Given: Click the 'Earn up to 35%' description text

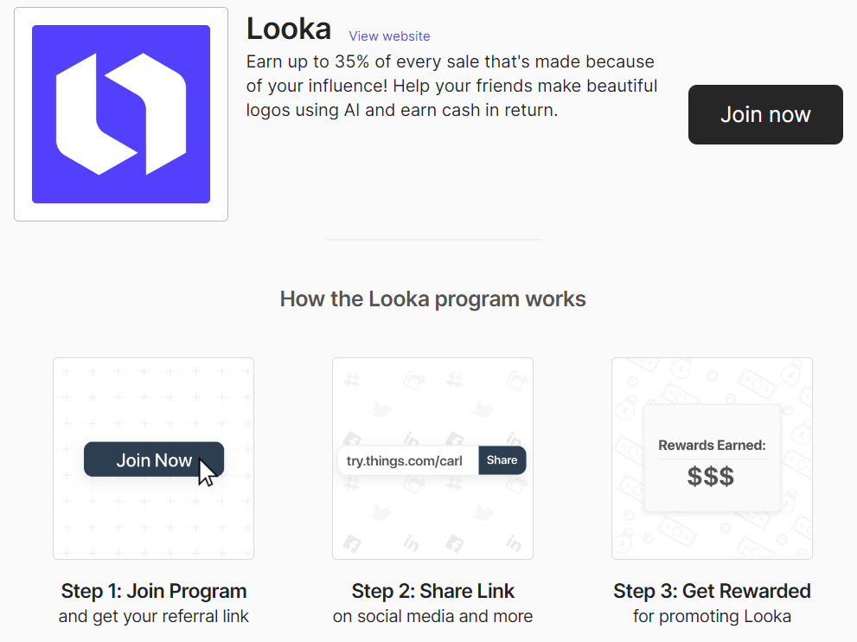Looking at the screenshot, I should click(x=451, y=86).
